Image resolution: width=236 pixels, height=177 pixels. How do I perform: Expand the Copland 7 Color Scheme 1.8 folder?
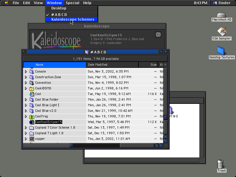coord(26,128)
